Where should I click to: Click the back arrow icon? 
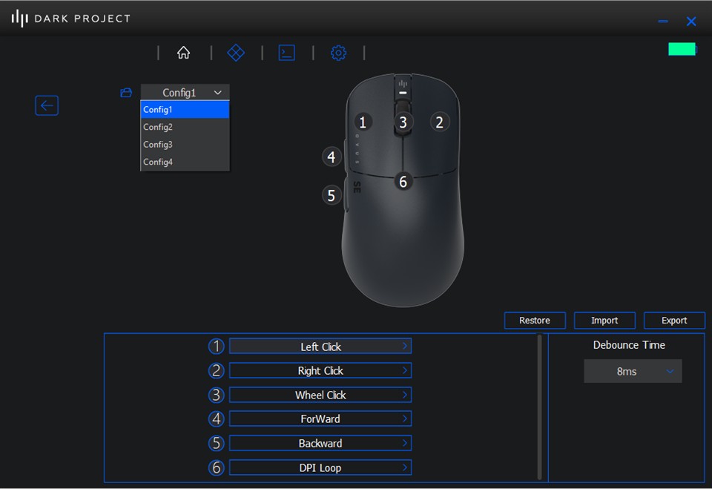[x=47, y=105]
